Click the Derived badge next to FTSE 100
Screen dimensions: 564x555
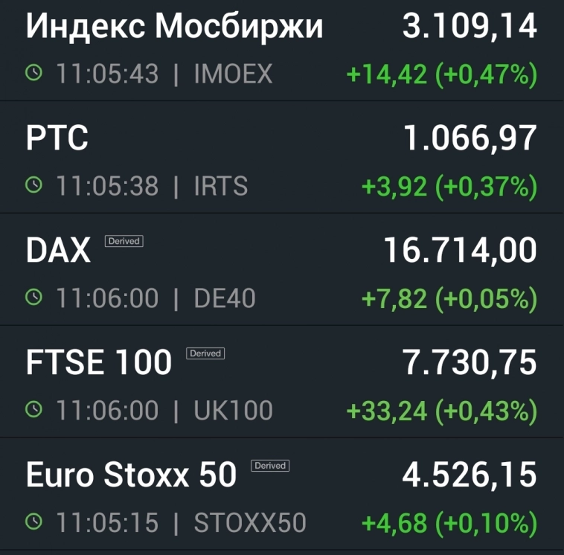tap(205, 353)
